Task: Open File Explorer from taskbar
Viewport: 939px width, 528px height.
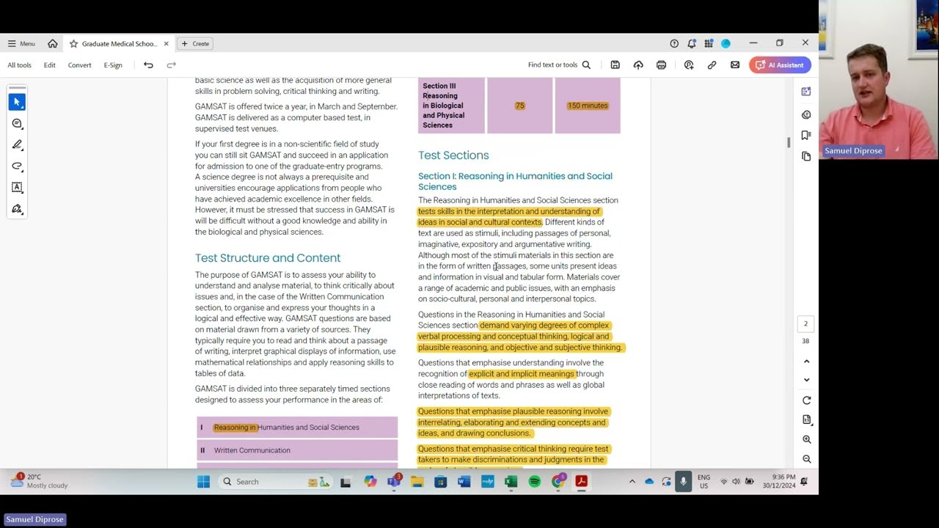Action: [417, 482]
